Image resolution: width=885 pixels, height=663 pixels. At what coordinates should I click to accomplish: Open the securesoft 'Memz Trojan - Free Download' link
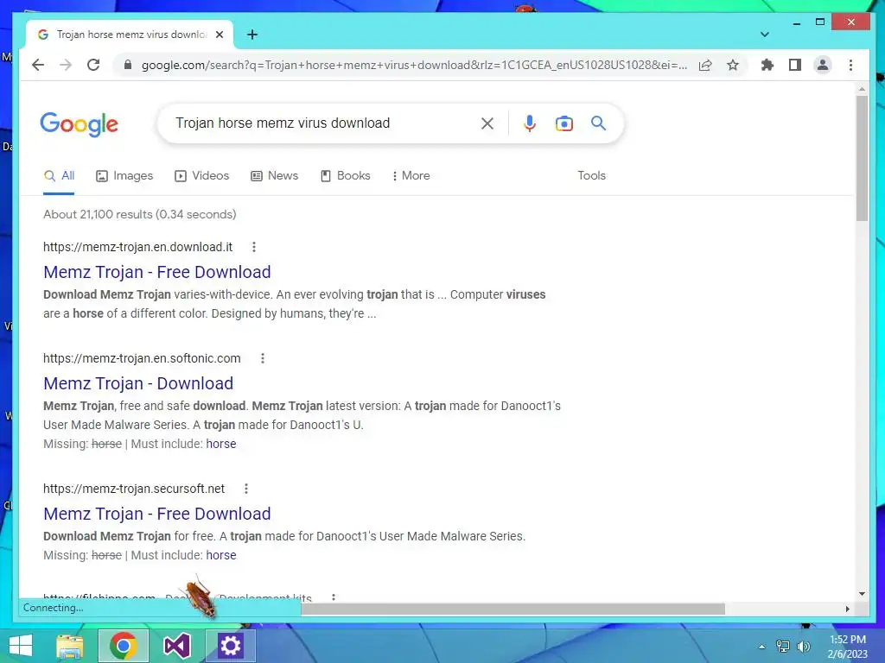[x=157, y=514]
